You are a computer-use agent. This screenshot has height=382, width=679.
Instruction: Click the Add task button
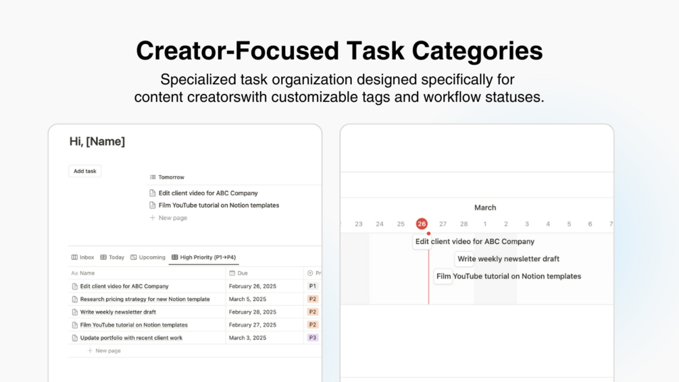[x=85, y=171]
